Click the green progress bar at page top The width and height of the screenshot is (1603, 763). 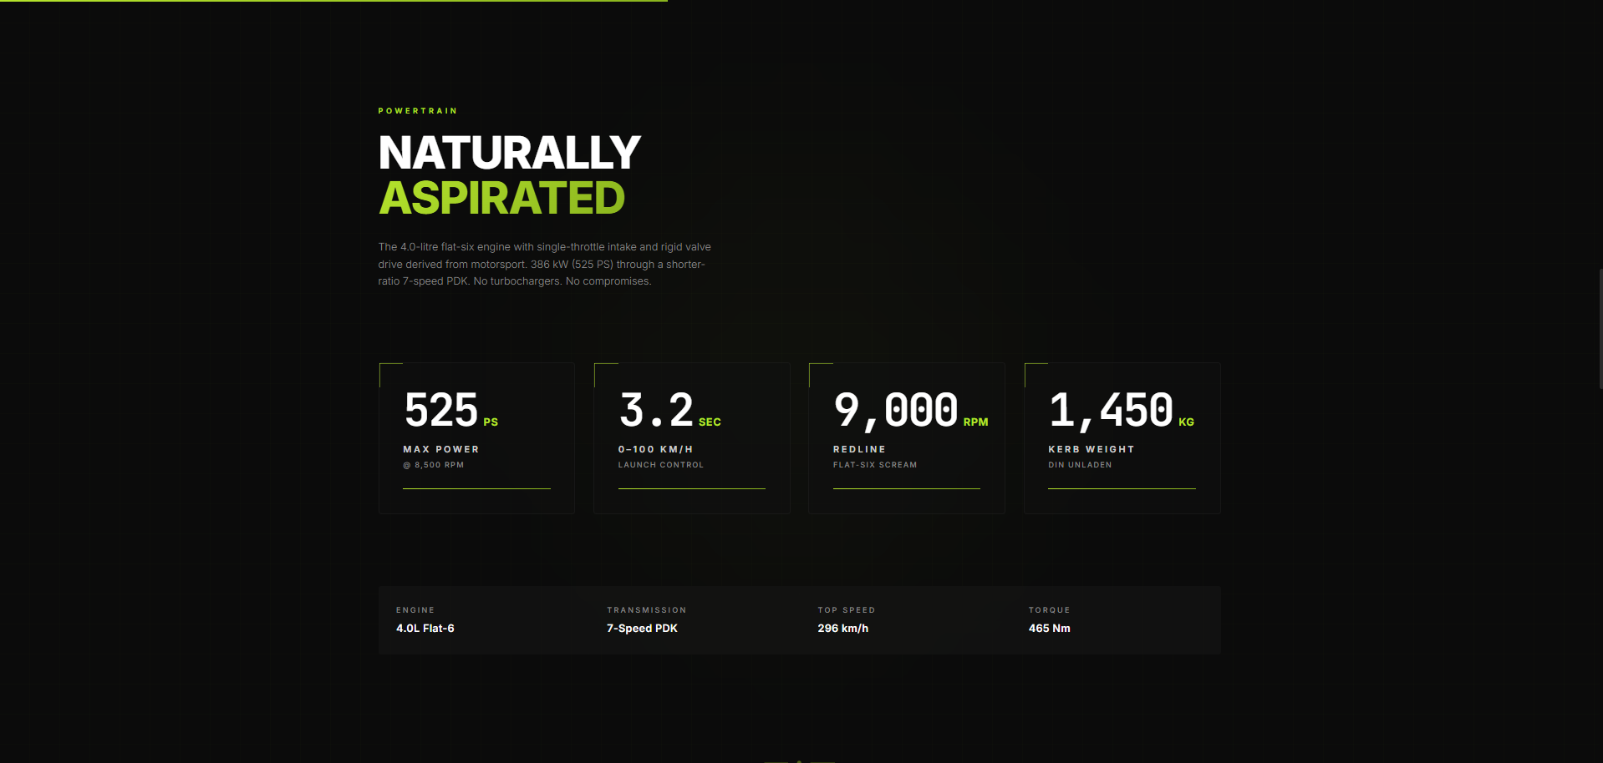[334, 1]
